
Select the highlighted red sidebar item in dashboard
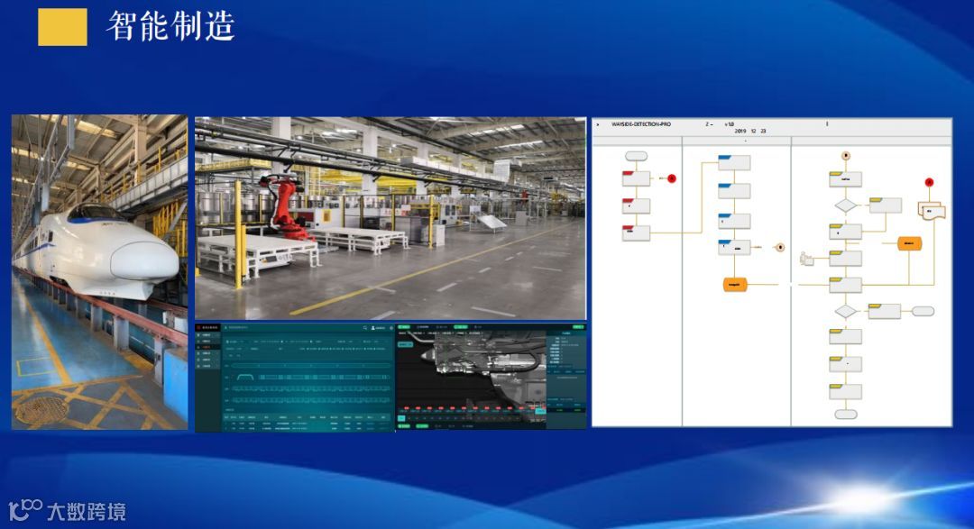click(x=207, y=347)
